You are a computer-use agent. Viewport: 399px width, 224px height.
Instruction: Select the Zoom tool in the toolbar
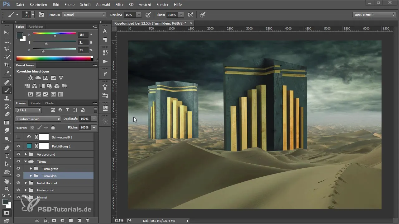click(7, 189)
